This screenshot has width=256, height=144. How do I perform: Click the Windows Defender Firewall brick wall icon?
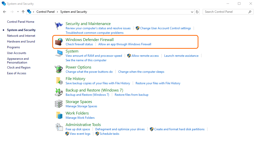[x=59, y=42]
